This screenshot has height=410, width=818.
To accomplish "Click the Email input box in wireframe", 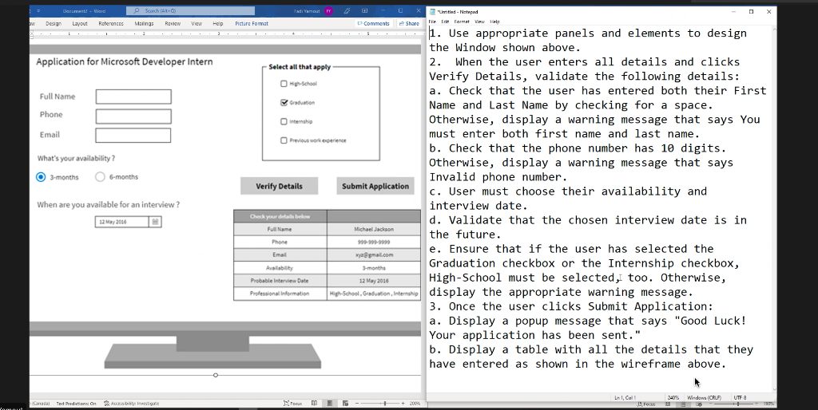I will [x=133, y=135].
